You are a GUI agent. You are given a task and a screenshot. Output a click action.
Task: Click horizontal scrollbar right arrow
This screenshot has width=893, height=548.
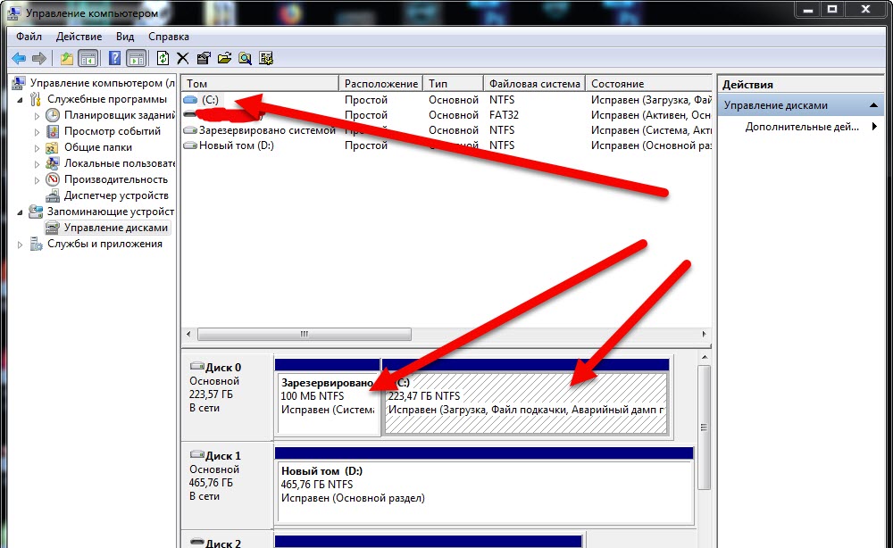point(705,334)
